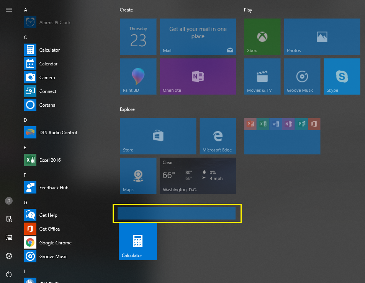Launch Microsoft Edge tile
The image size is (365, 283).
[x=218, y=136]
